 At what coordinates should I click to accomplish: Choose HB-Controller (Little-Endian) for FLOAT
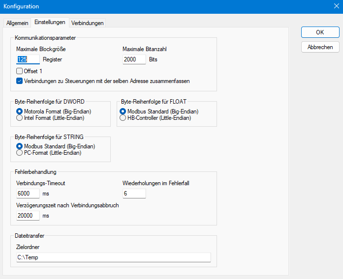(x=123, y=118)
